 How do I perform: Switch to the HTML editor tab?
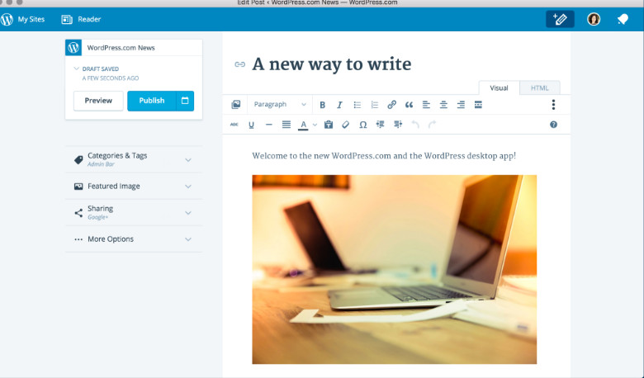click(x=540, y=87)
